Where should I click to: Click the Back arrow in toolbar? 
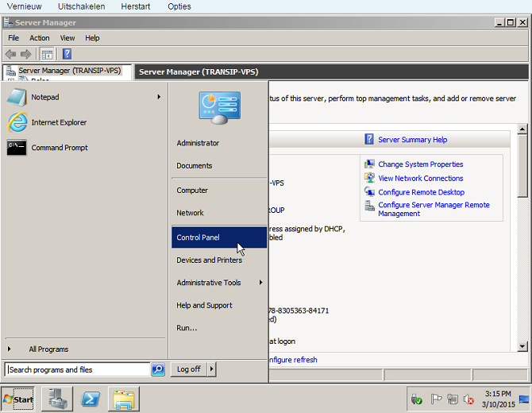11,54
